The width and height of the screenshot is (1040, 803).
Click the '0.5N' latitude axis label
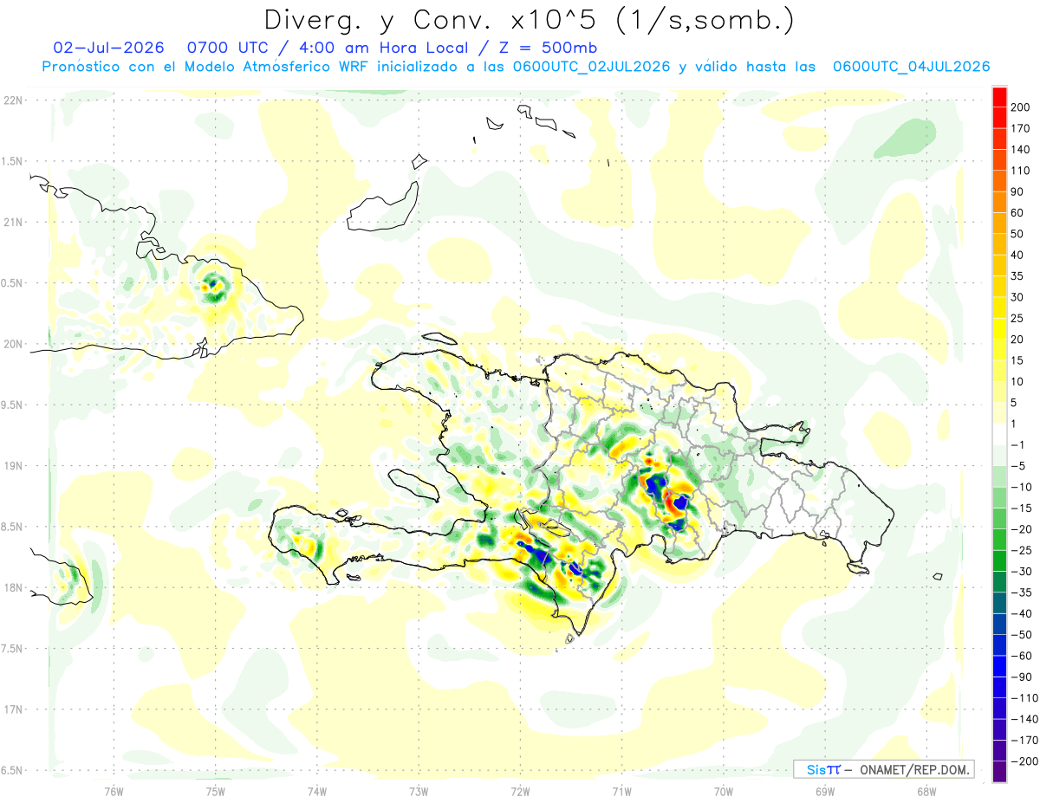(12, 283)
